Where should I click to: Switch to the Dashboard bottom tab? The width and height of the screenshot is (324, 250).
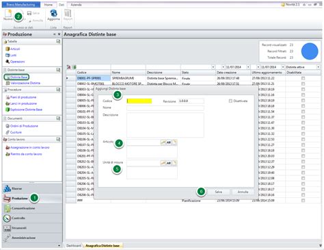tap(74, 246)
